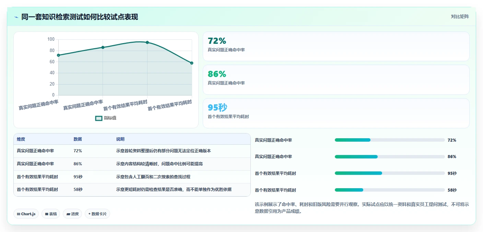Open the 95秒 stat card

336,113
